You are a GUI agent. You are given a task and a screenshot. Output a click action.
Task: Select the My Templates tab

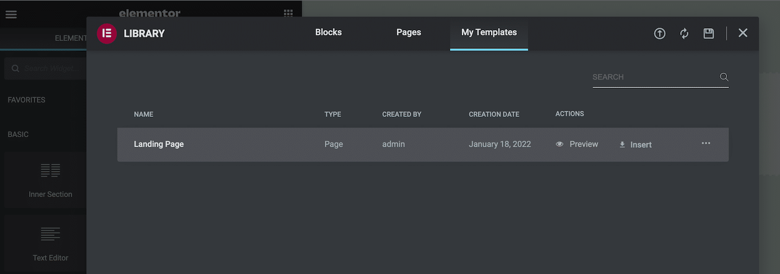pos(489,32)
